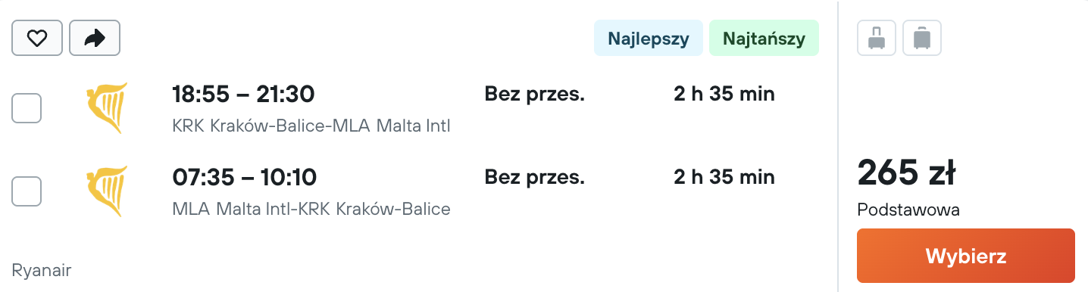Save this flight with the heart icon

point(37,38)
